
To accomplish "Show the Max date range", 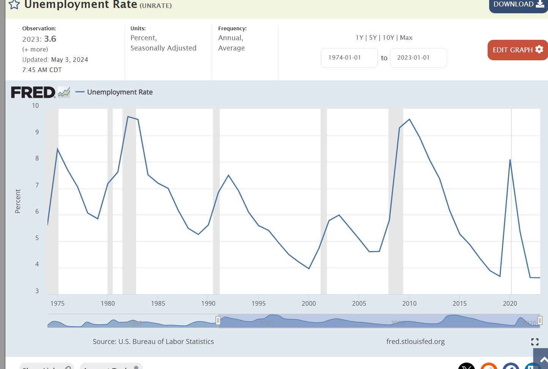I will [x=406, y=38].
